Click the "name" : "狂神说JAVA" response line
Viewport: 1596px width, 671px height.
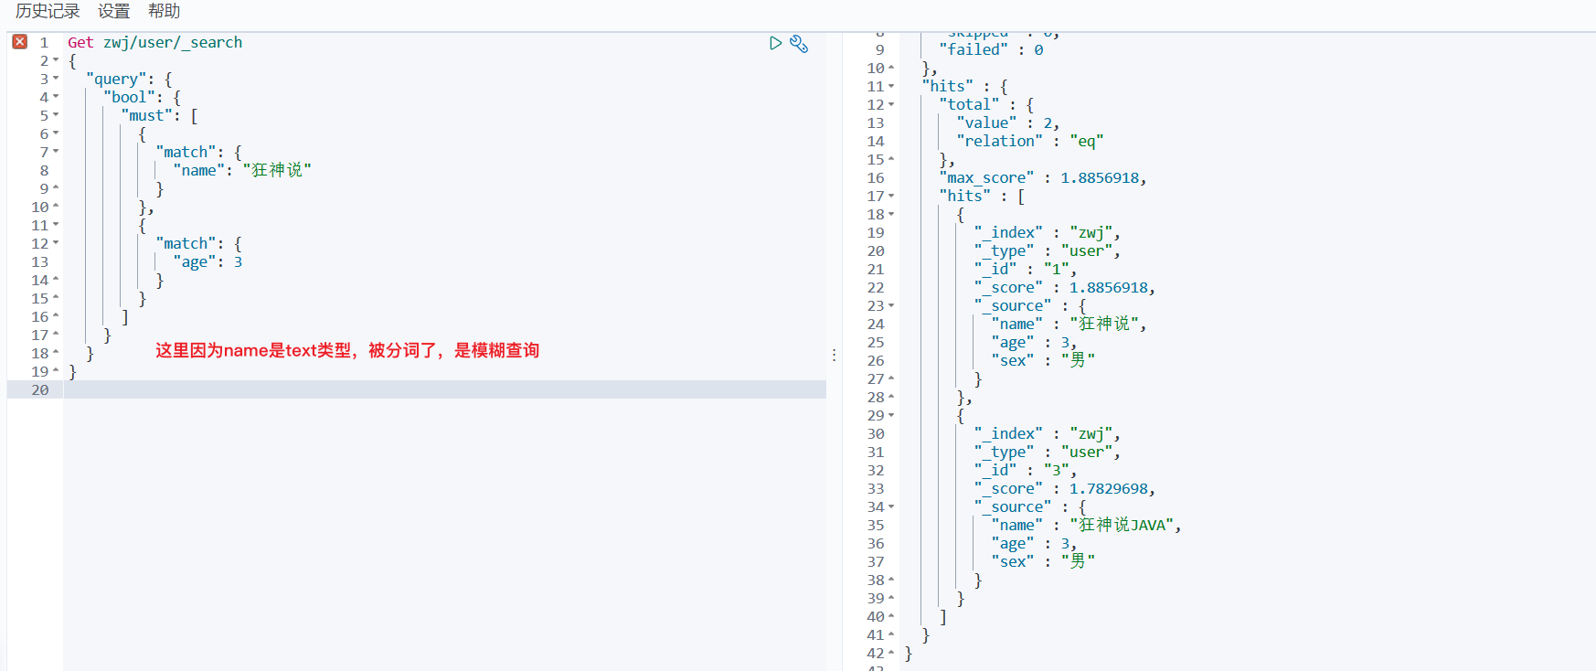[x=1086, y=525]
